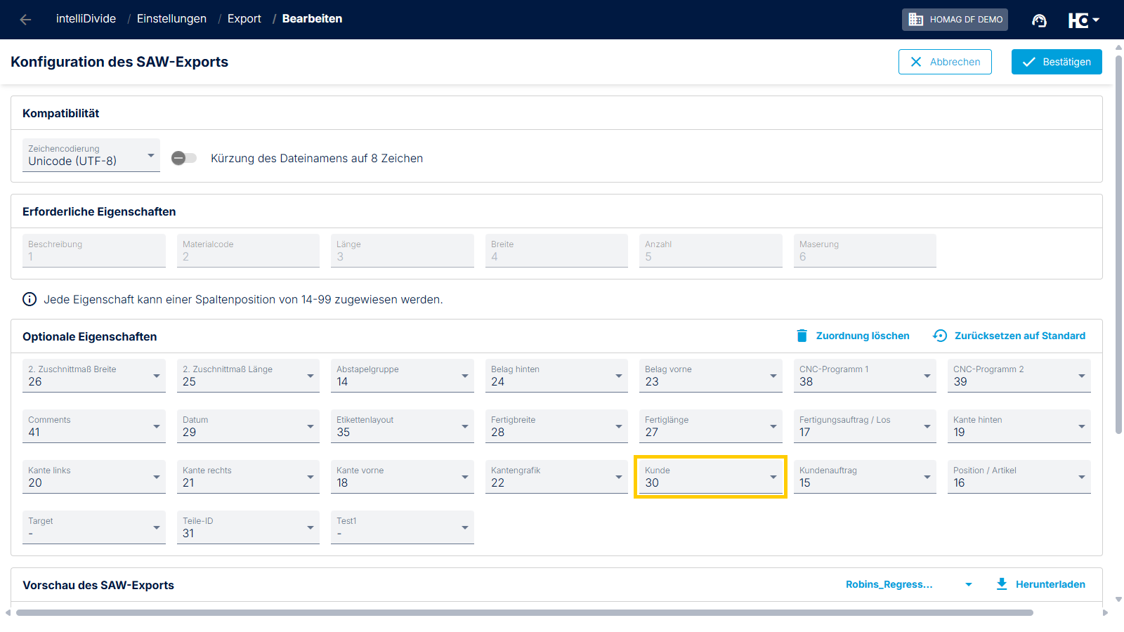Click the intelliDivide breadcrumb link
The height and width of the screenshot is (632, 1124).
tap(86, 19)
